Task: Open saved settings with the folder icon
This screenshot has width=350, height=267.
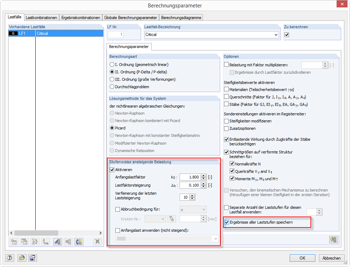Action: tap(21, 258)
